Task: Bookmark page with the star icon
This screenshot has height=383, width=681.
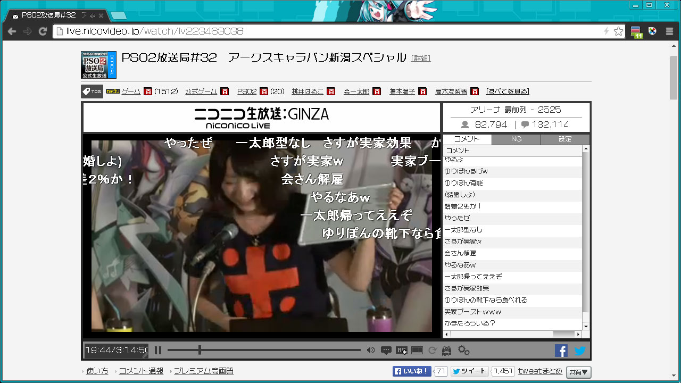Action: click(618, 31)
